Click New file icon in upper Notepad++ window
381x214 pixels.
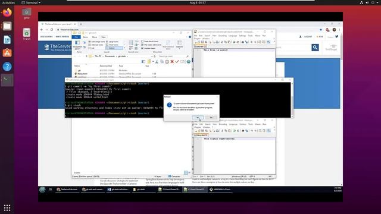pos(196,42)
